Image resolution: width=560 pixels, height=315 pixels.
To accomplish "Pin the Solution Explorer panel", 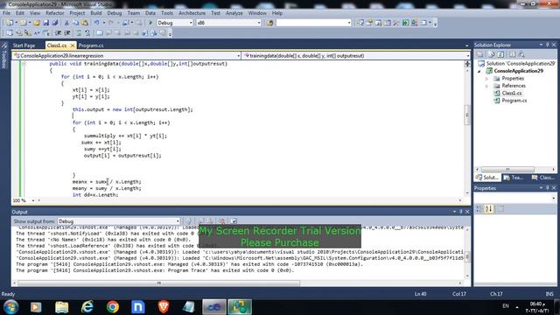I will click(x=547, y=45).
